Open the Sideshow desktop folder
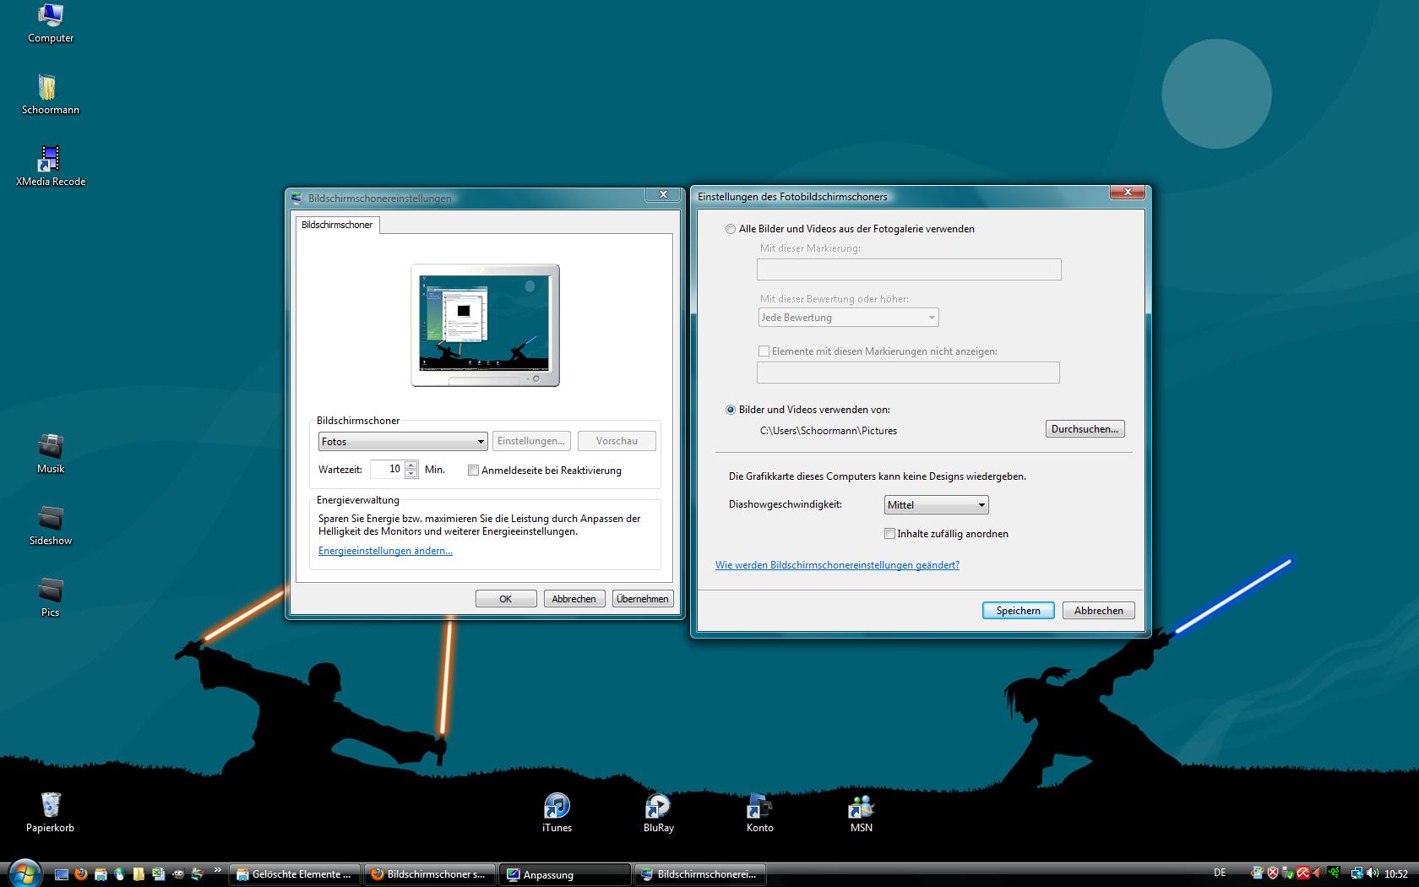The height and width of the screenshot is (887, 1419). (51, 525)
